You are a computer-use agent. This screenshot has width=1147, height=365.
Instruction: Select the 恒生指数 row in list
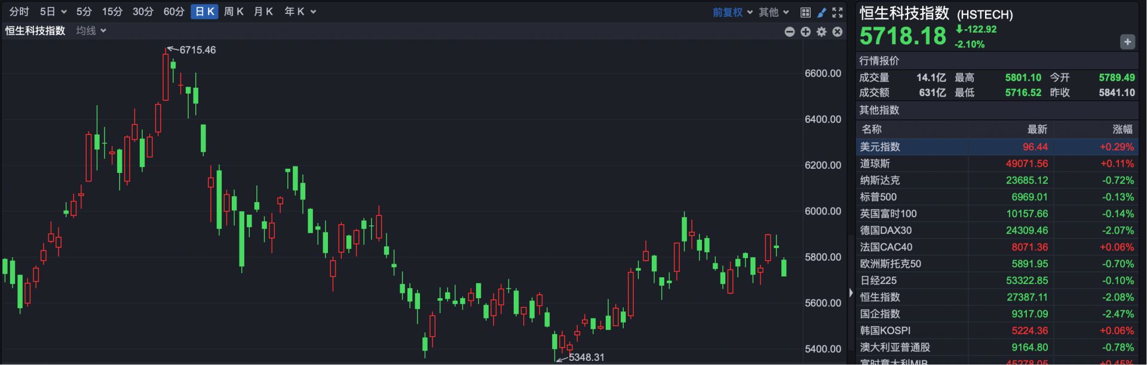[x=879, y=297]
